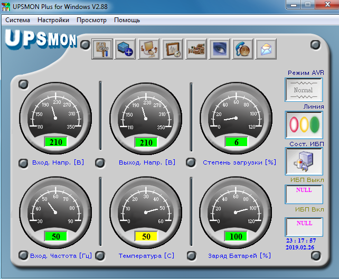The image size is (339, 279).
Task: Click the ИБП Вкл label
Action: click(x=309, y=209)
